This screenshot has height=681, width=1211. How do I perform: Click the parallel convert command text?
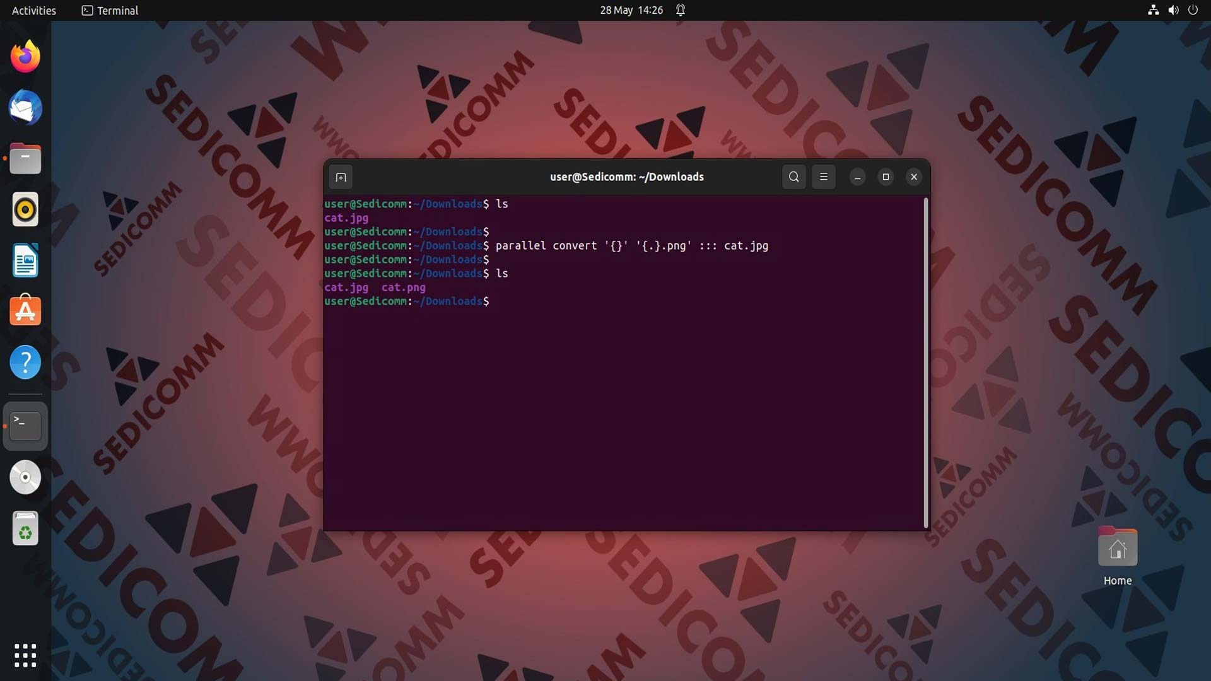631,246
